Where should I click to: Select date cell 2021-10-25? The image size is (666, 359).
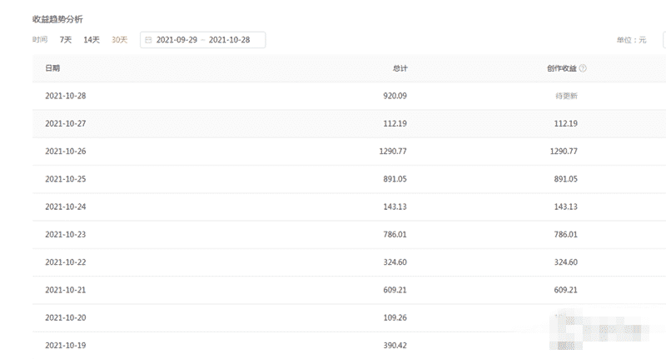[x=66, y=179]
